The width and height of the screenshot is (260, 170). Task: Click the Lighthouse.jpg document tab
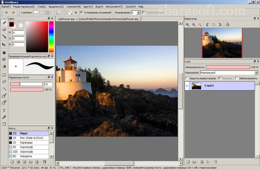(x=98, y=19)
